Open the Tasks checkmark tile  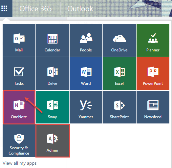[x=19, y=74]
